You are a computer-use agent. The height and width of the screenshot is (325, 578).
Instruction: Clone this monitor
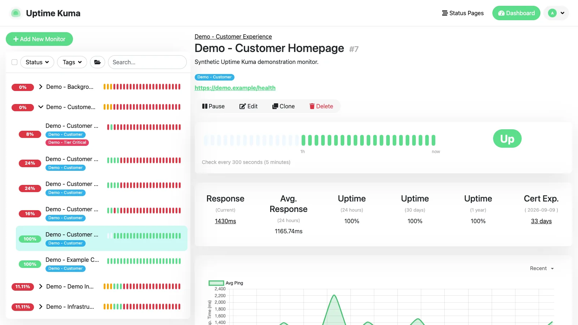click(x=284, y=106)
